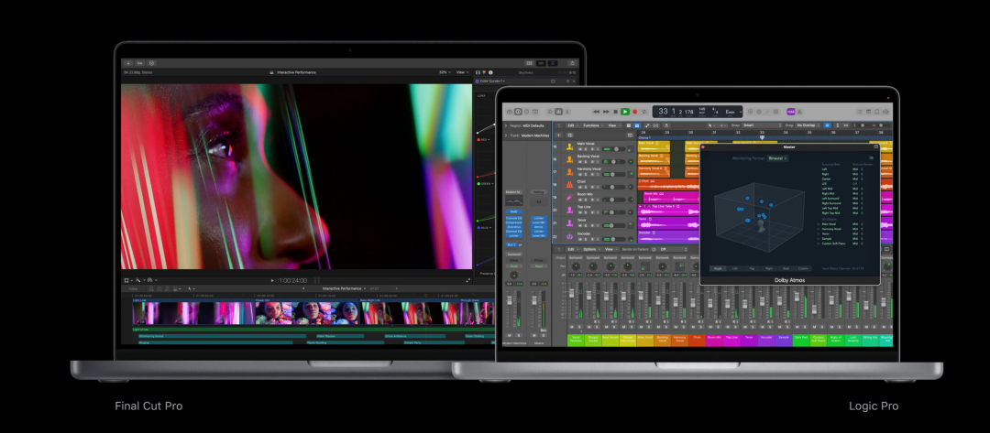Open the Editors scissors icon in Logic Pro
Screen dimensions: 990x433
(x=567, y=112)
